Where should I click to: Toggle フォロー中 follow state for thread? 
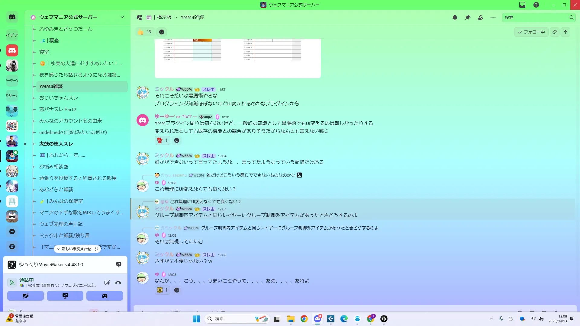coord(531,32)
